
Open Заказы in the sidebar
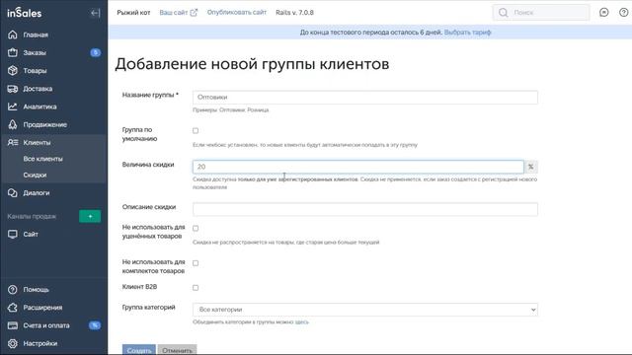pyautogui.click(x=35, y=52)
